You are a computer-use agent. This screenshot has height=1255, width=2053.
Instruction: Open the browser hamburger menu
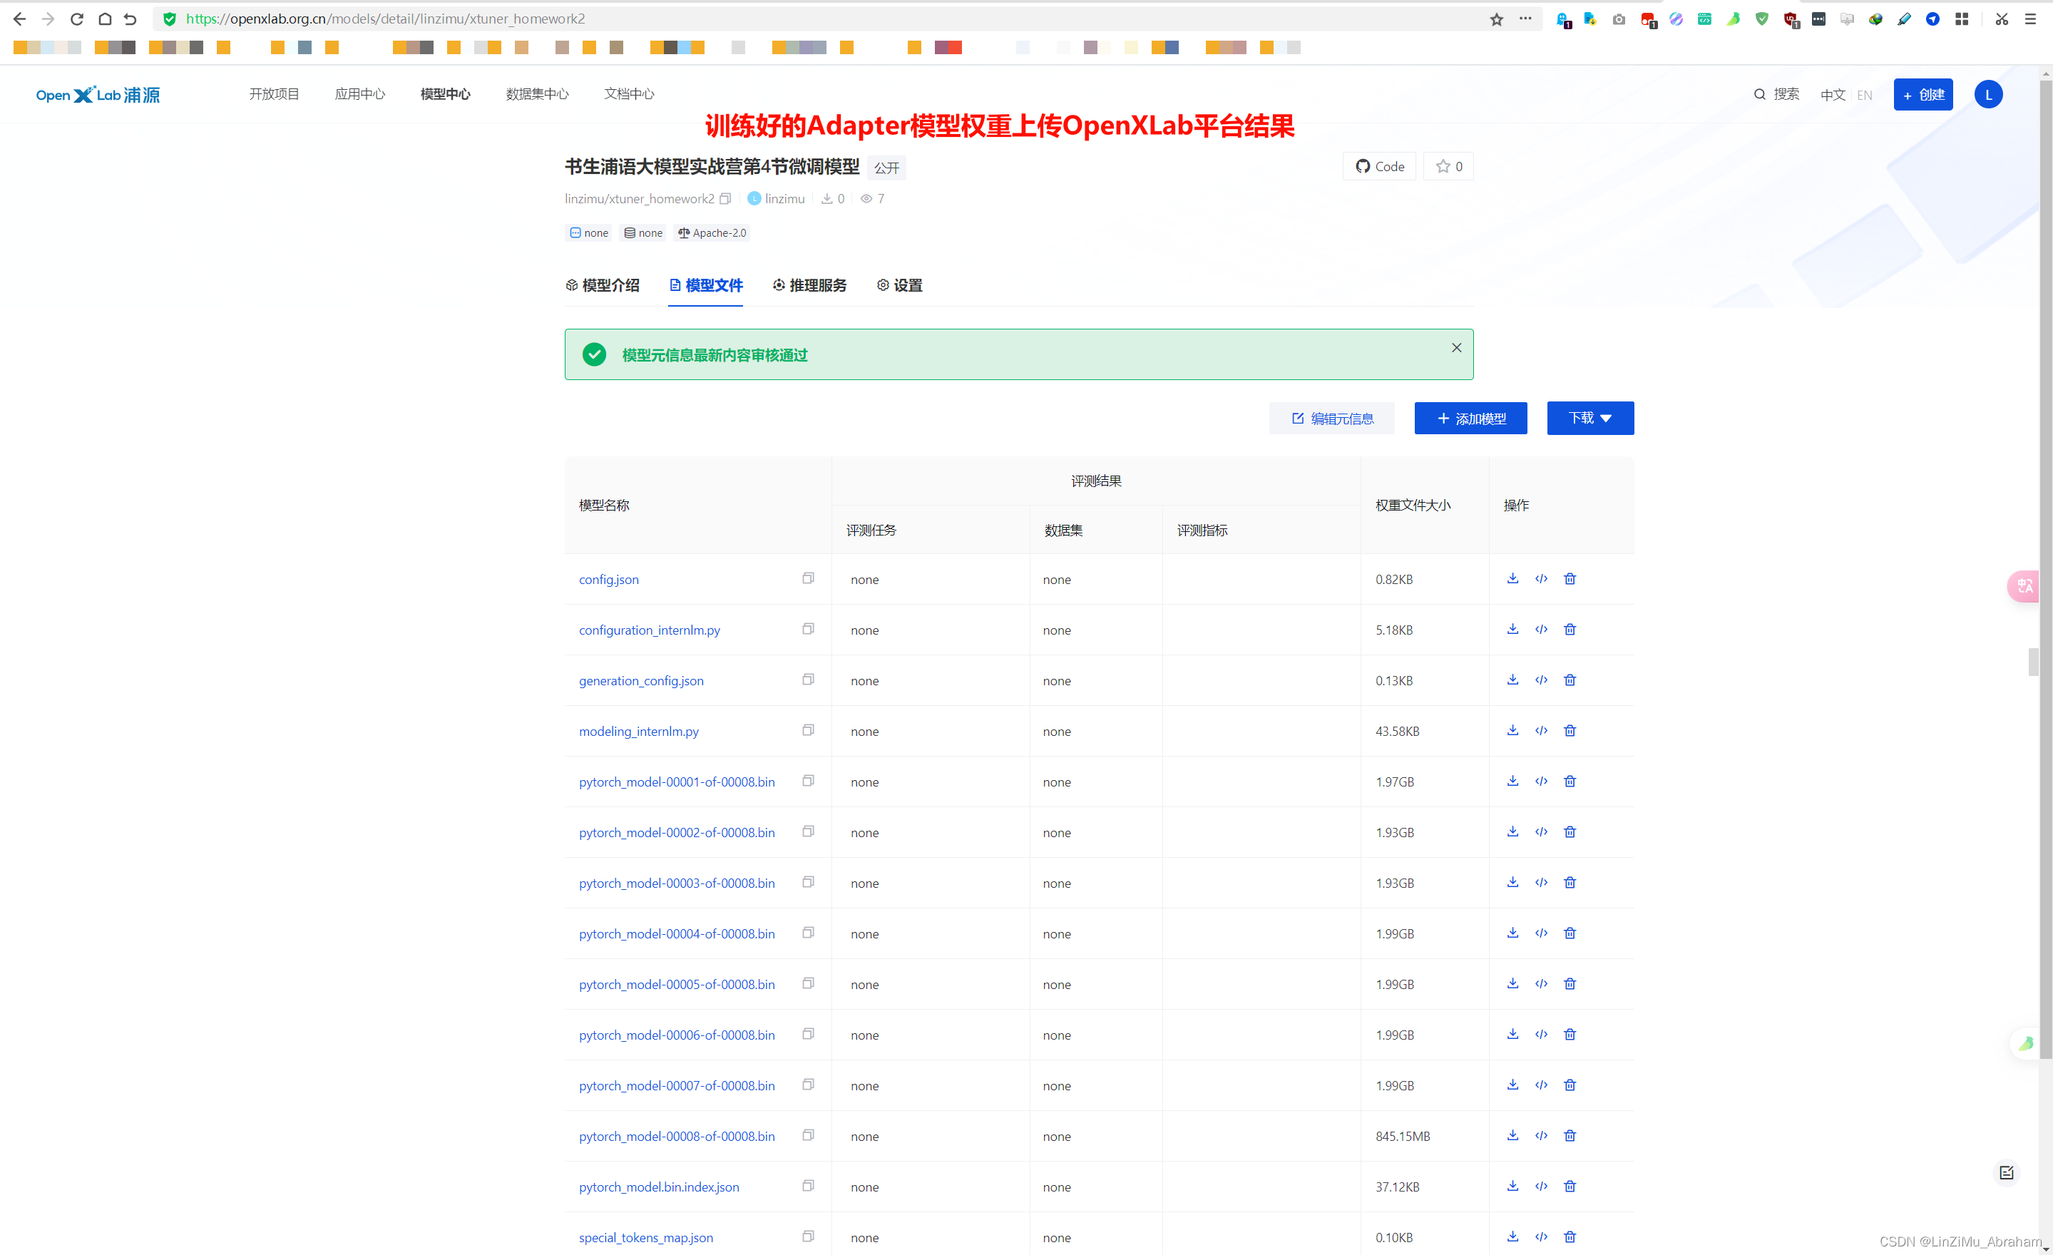(x=2029, y=19)
